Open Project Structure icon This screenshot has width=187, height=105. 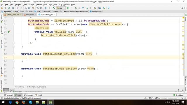tap(99, 8)
